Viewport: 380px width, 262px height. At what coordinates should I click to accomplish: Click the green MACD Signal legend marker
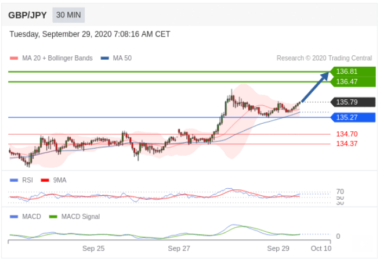[x=52, y=217]
